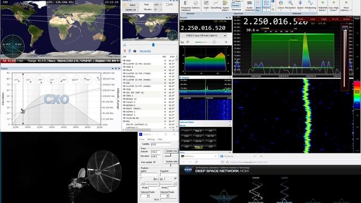
Task: Click the globe icon right of Markers
Action: coord(273,2)
